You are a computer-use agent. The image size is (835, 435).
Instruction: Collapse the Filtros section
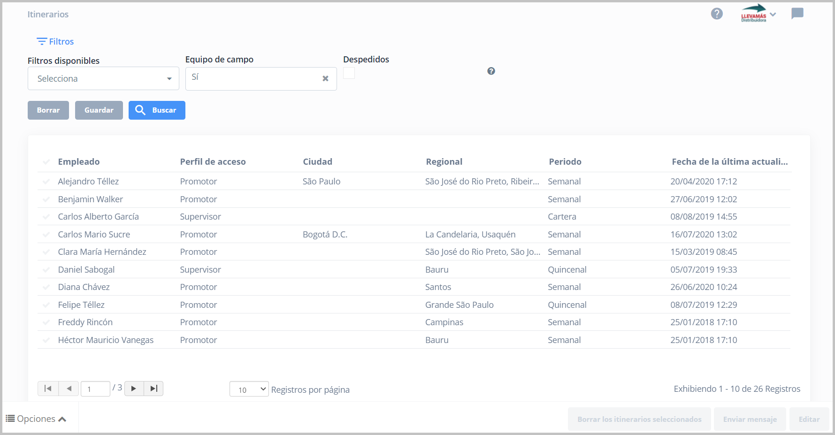pos(55,41)
